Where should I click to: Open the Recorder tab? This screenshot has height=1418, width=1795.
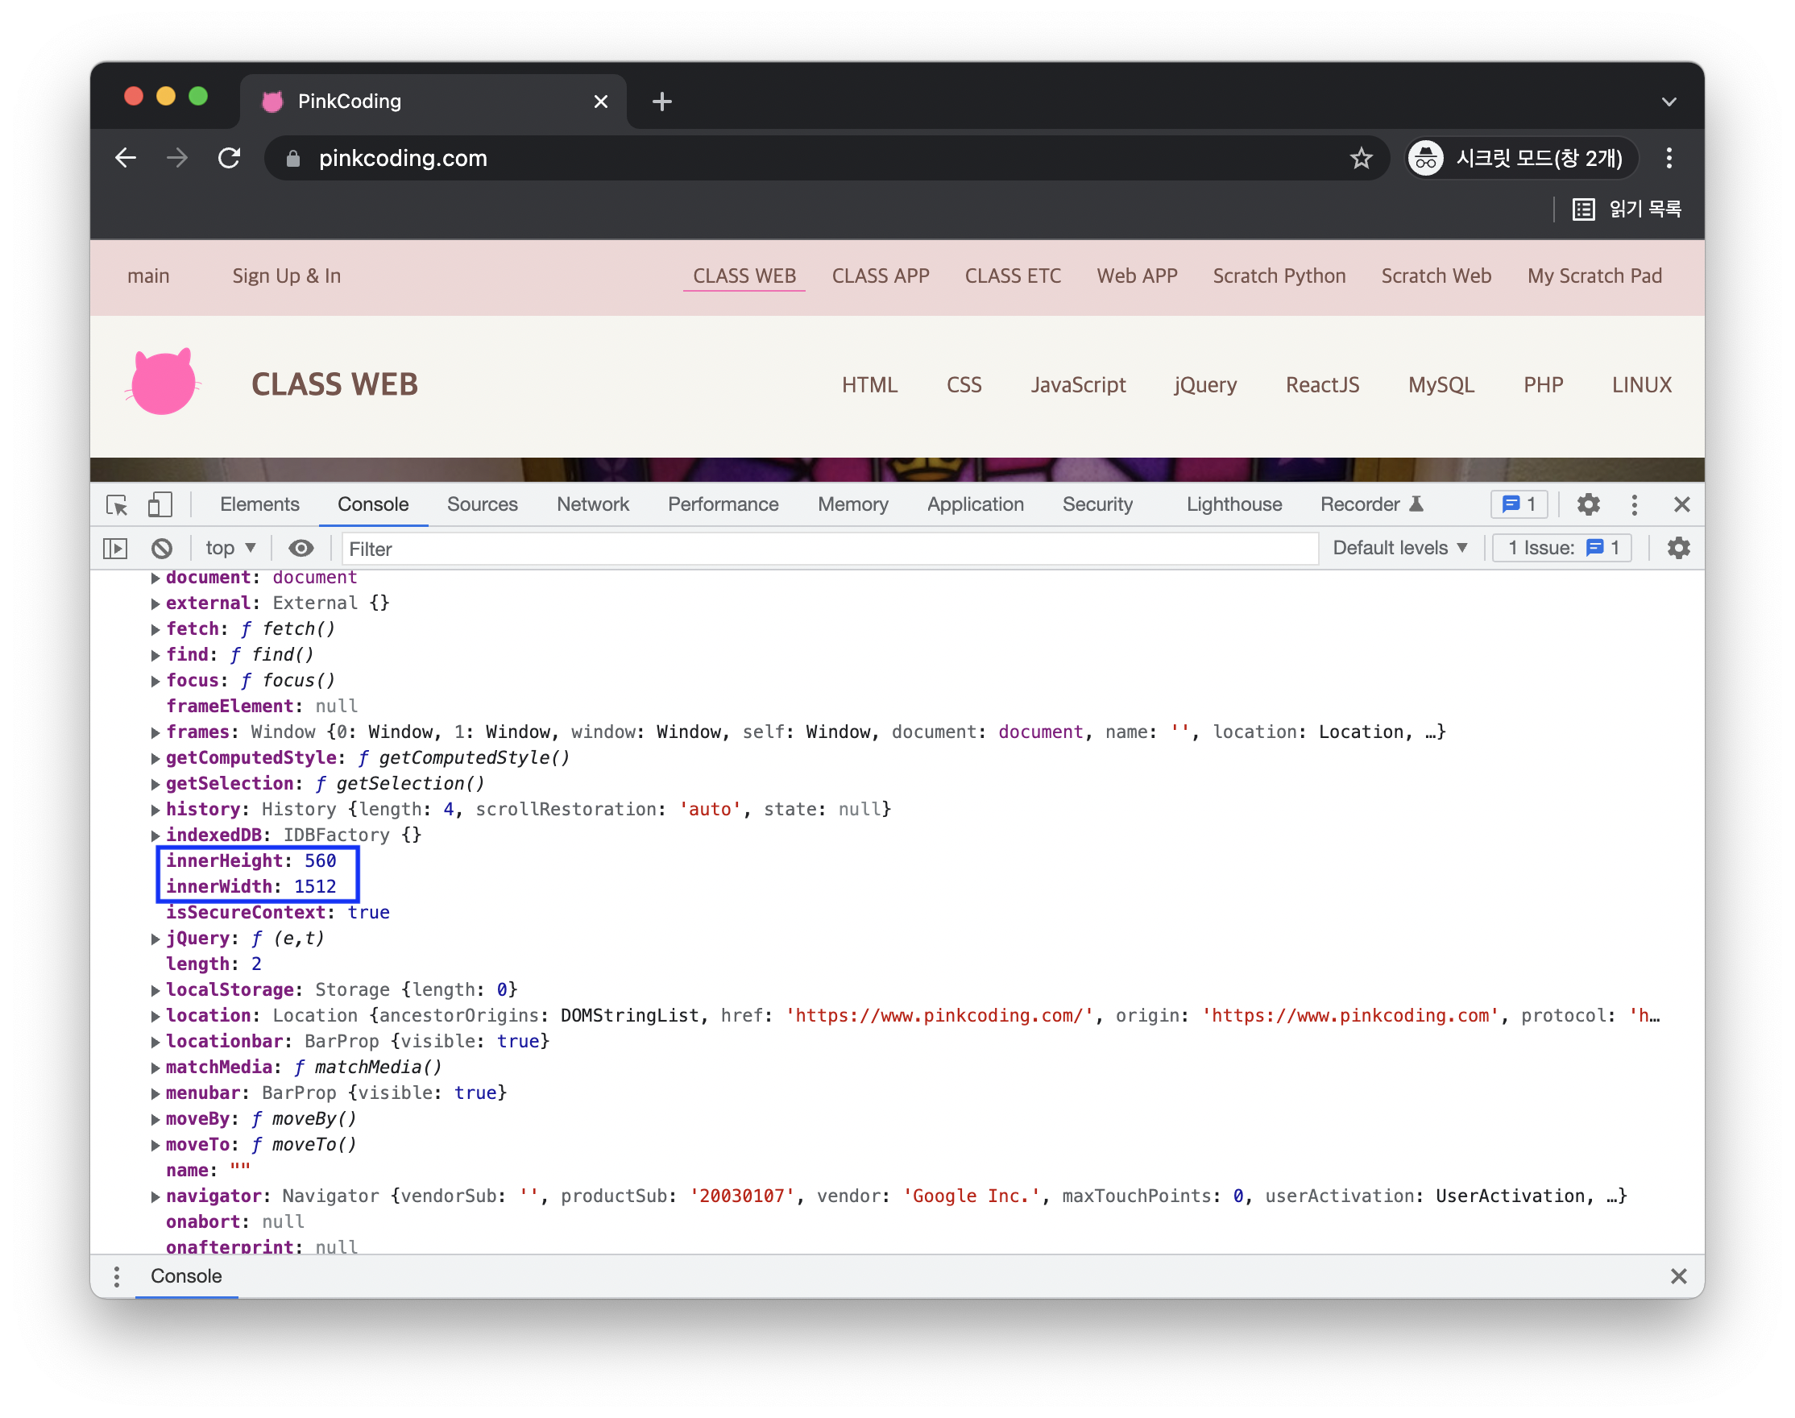(1370, 504)
